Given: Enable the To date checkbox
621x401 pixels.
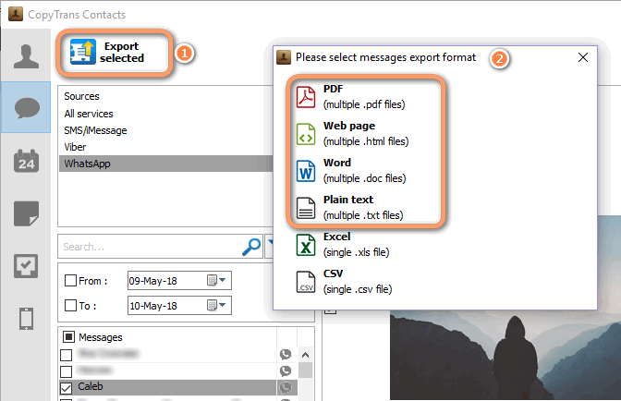Looking at the screenshot, I should (70, 306).
